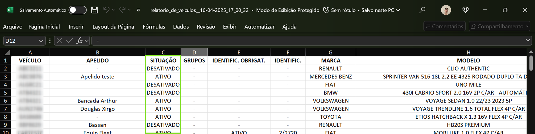Click the HB20S PREMIUM cell
This screenshot has width=535, height=134.
click(x=441, y=125)
